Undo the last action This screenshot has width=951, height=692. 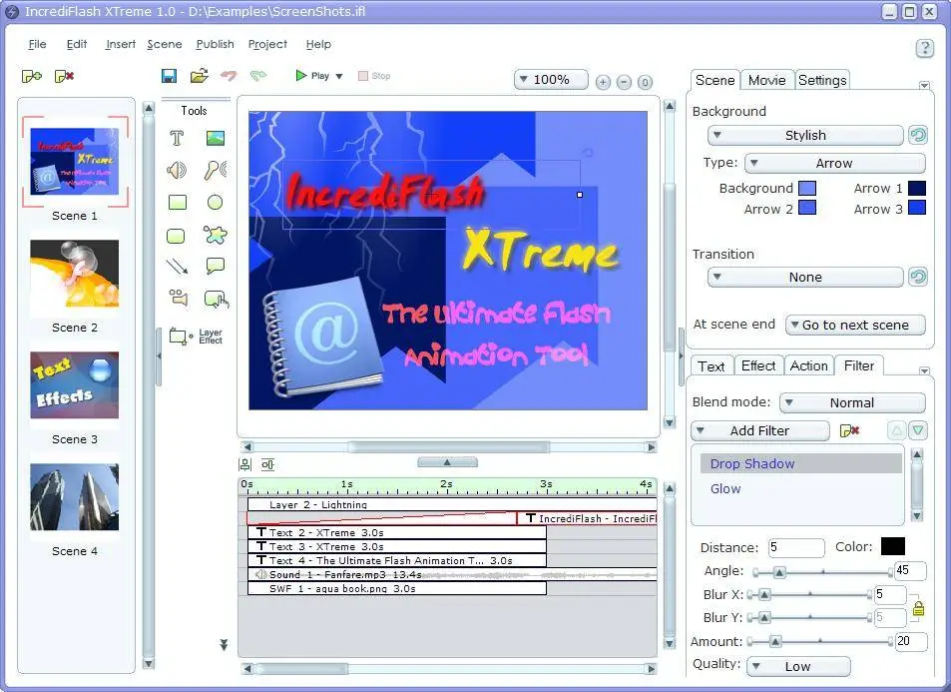click(229, 75)
